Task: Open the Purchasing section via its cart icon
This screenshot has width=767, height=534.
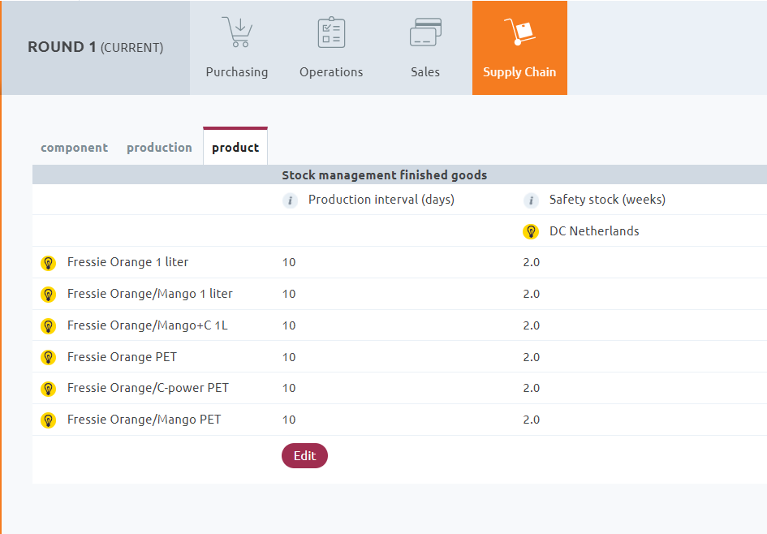Action: [x=236, y=32]
